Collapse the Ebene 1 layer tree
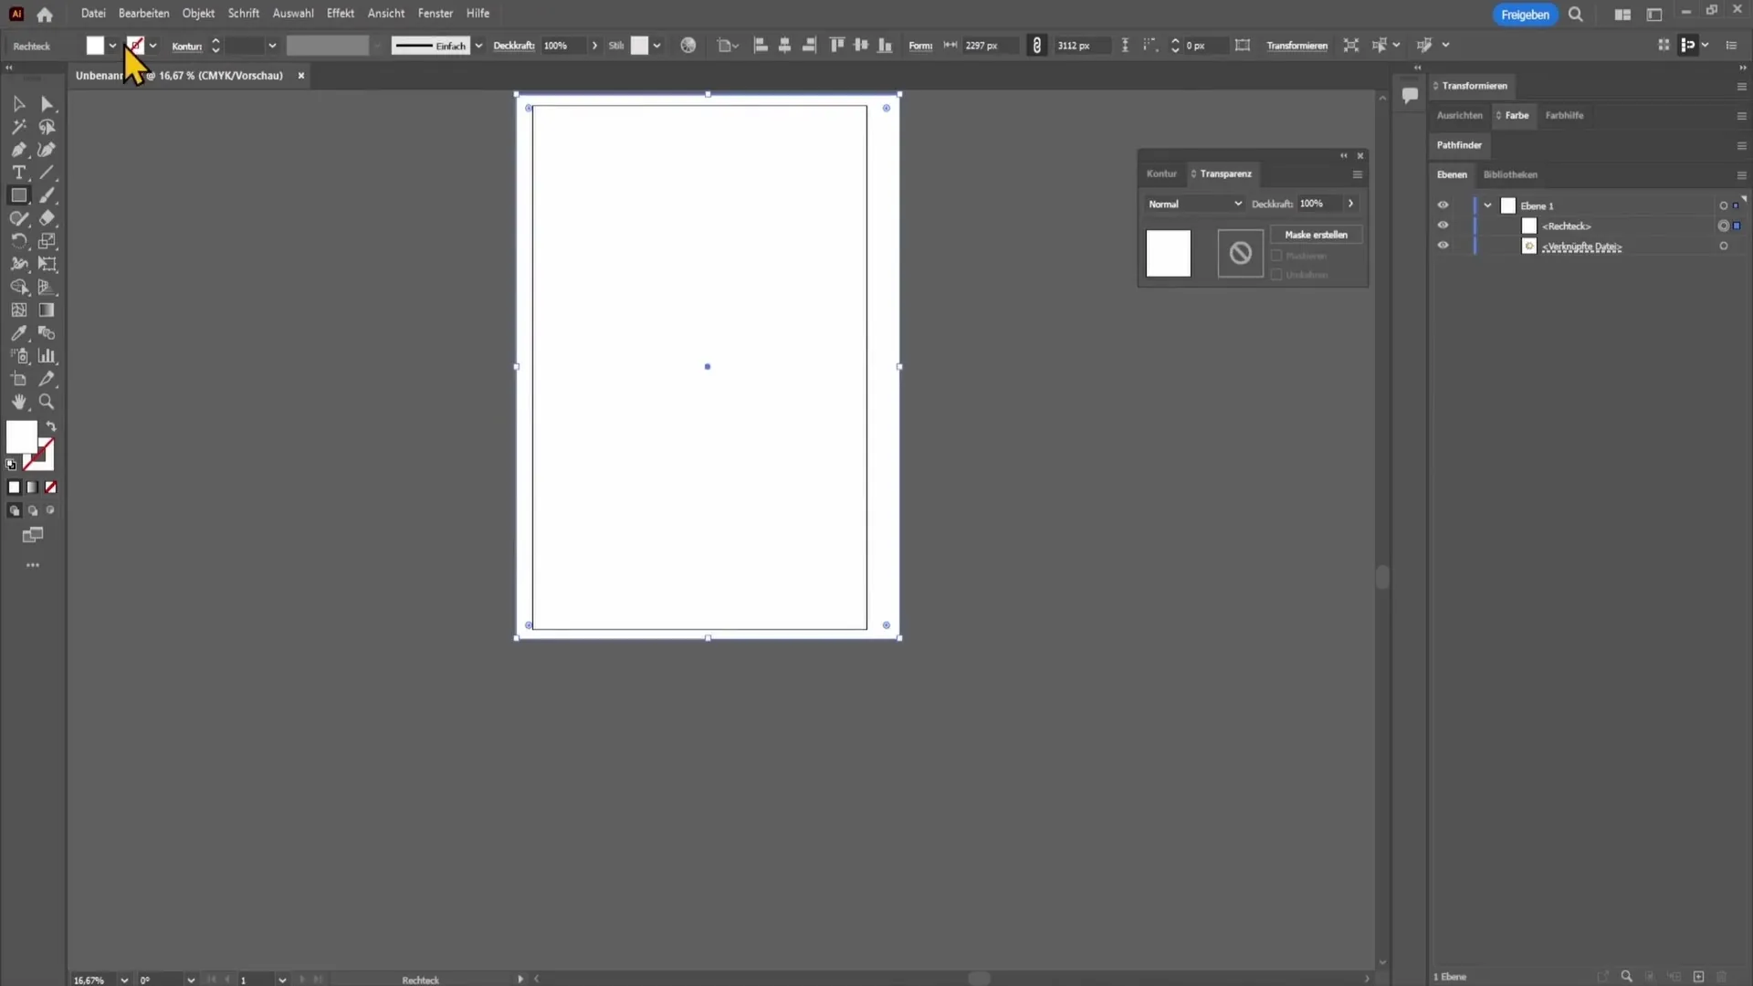Screen dimensions: 1753x986 1488,205
